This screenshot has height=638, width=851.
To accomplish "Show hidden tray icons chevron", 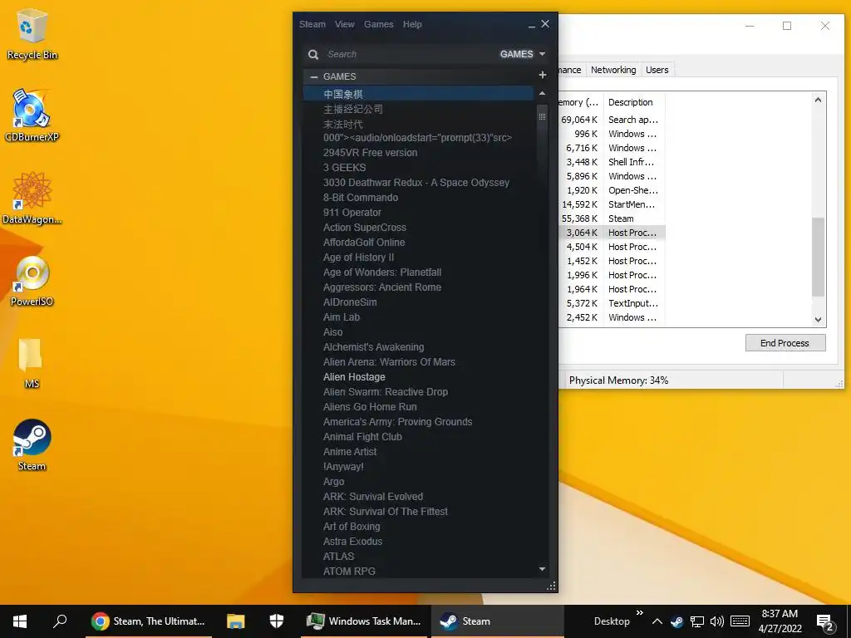I will [x=657, y=621].
